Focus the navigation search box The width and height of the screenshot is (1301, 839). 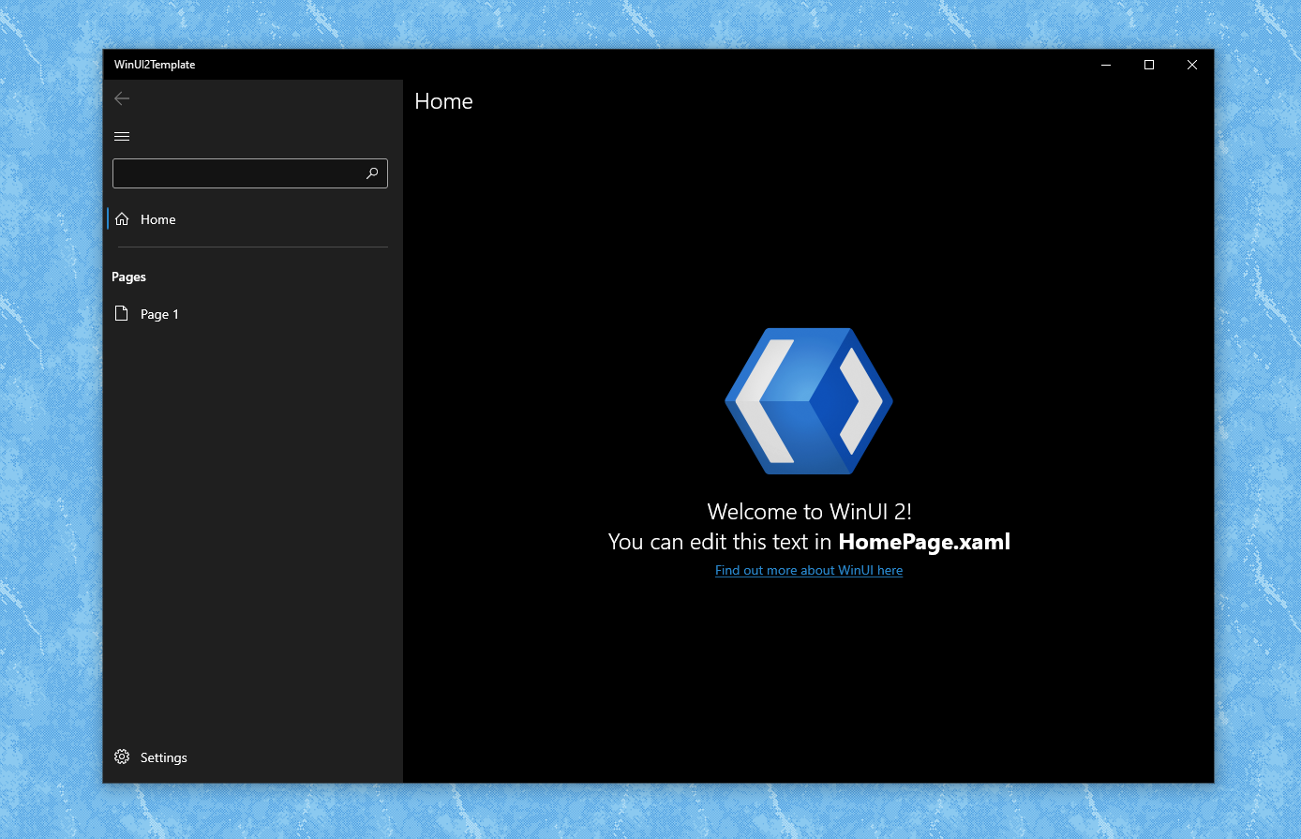(250, 173)
